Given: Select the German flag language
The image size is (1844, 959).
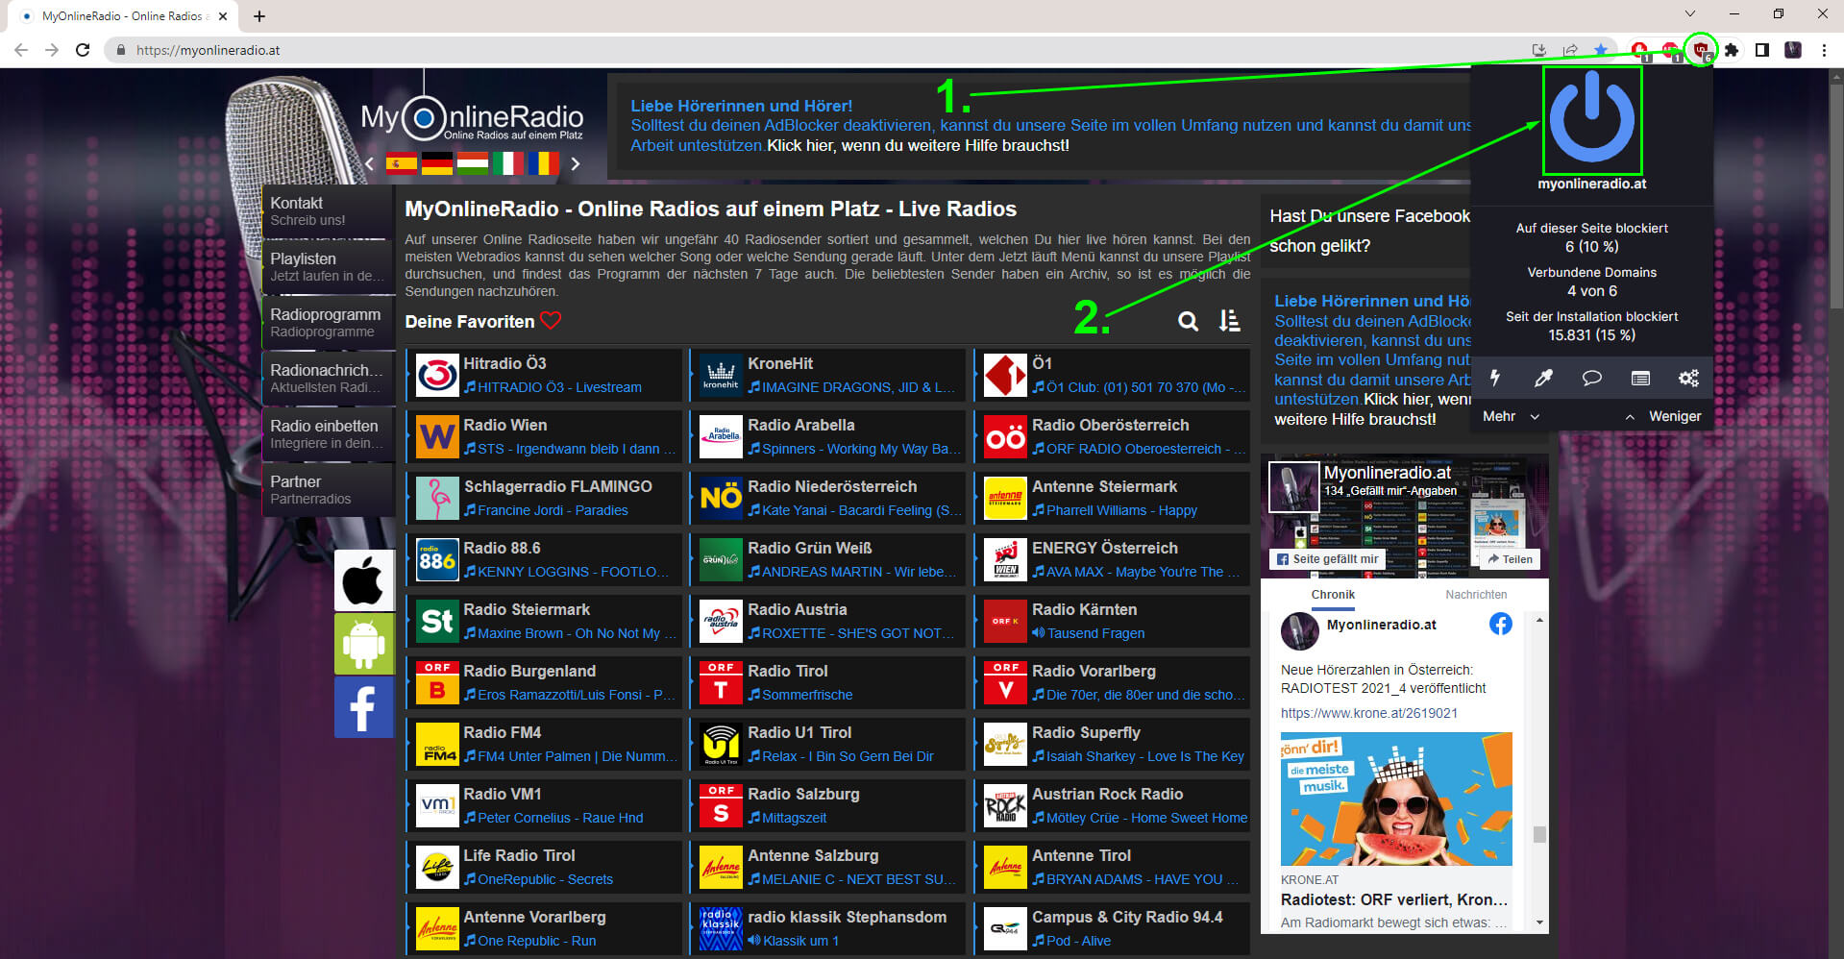Looking at the screenshot, I should [436, 163].
